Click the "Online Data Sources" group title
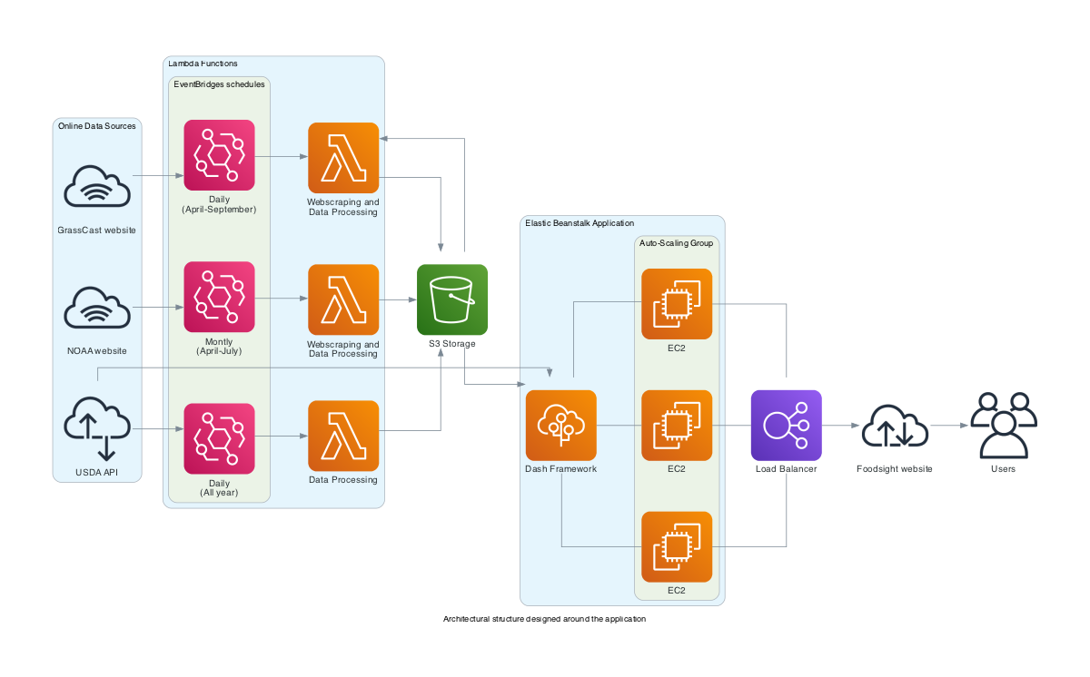Viewport: 1090px width, 677px height. point(97,126)
